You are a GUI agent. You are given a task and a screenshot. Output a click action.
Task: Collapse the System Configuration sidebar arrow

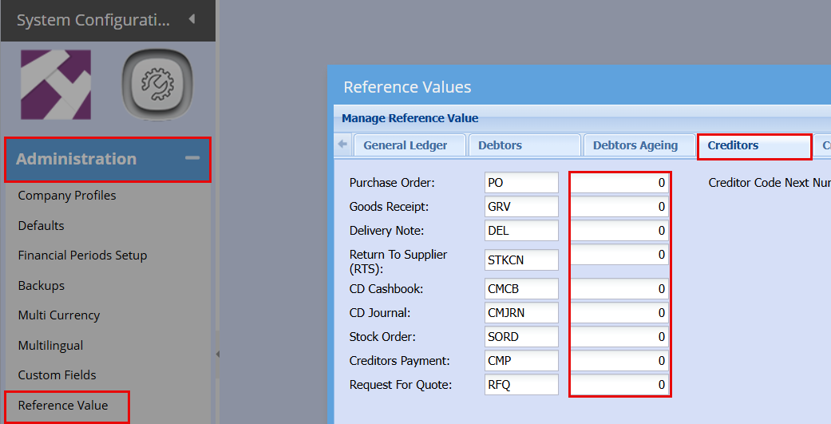[x=192, y=19]
